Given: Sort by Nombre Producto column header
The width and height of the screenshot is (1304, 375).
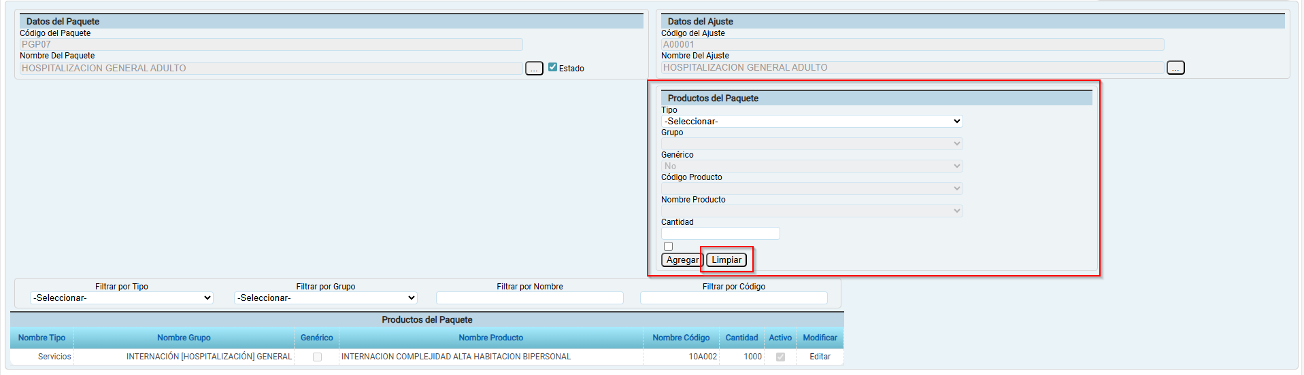Looking at the screenshot, I should (x=491, y=338).
